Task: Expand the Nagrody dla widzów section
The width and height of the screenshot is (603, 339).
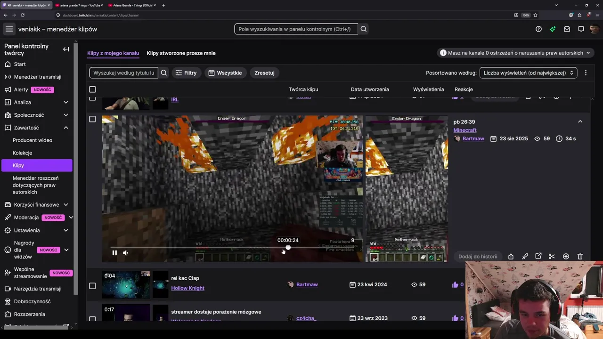Action: coord(66,250)
